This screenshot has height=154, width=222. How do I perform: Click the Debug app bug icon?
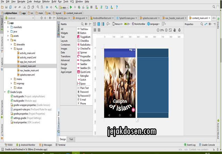coord(79,7)
